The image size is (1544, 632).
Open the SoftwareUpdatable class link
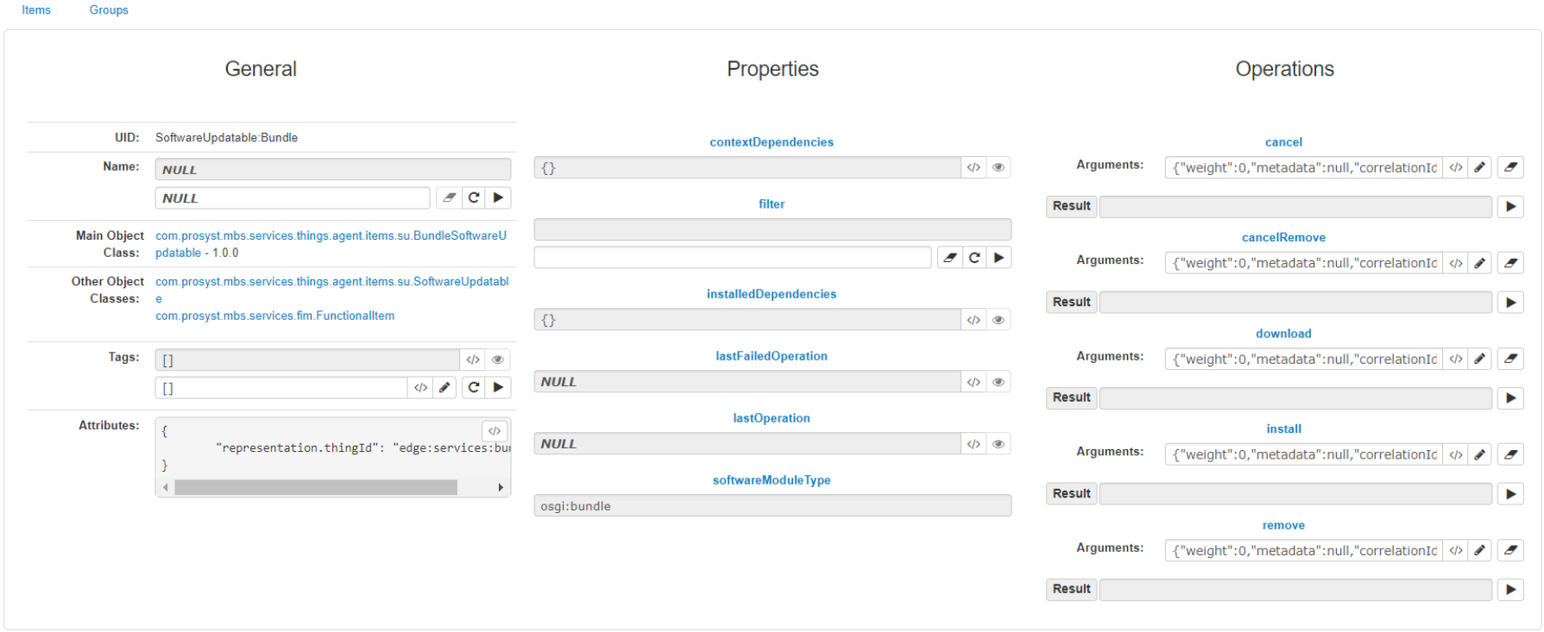click(332, 290)
